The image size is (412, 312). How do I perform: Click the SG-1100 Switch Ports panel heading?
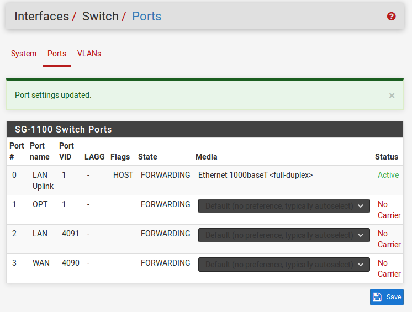pyautogui.click(x=64, y=130)
